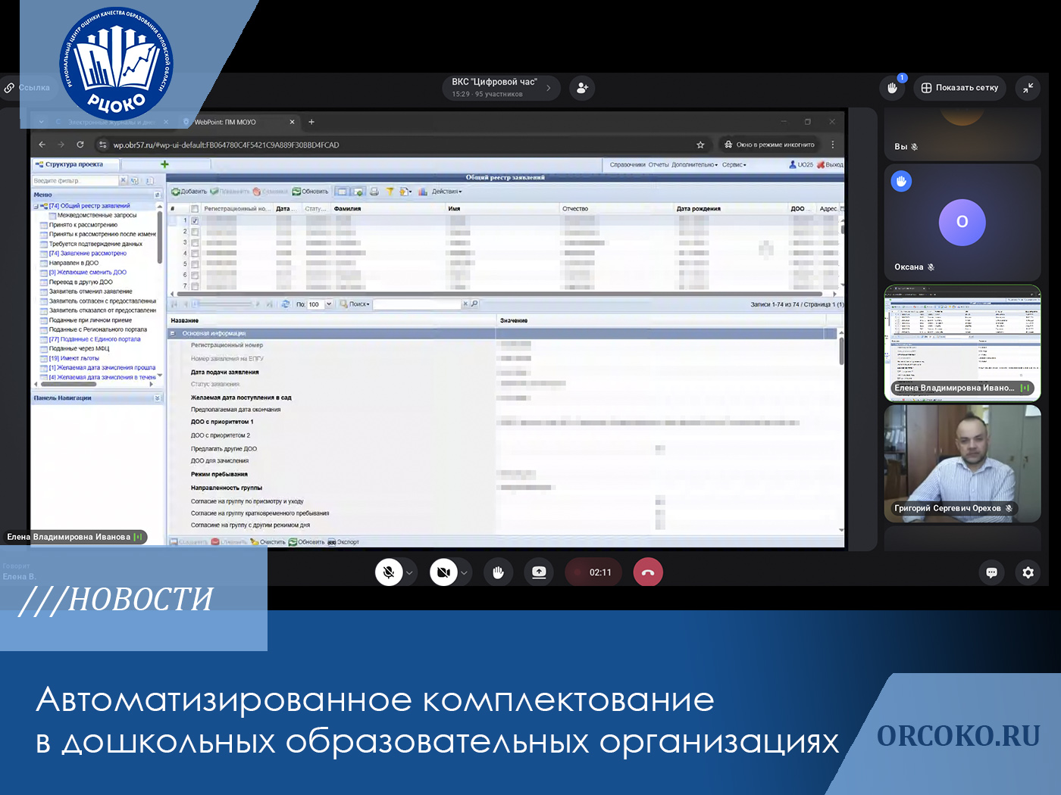This screenshot has height=795, width=1061.
Task: Unmute the microphone in call controls
Action: tap(389, 572)
